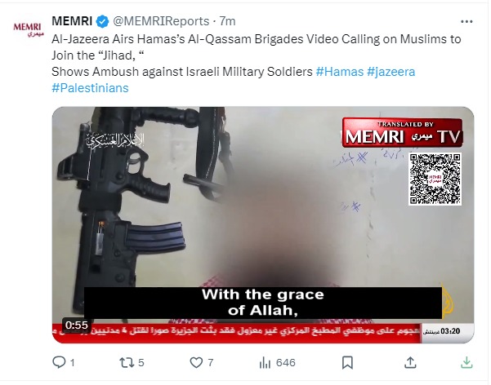Click the green download arrow icon
491x385 pixels.
click(466, 362)
